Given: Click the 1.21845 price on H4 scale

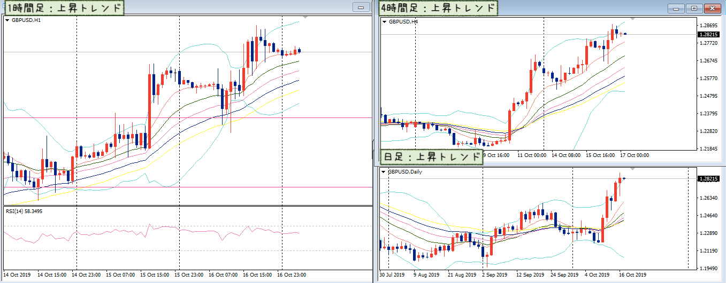Looking at the screenshot, I should pos(708,148).
